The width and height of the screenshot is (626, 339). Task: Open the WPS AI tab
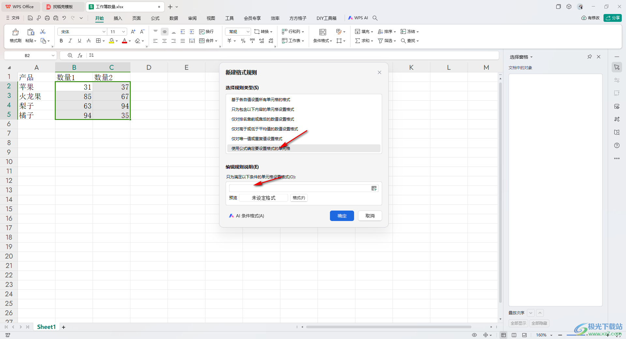(x=358, y=18)
